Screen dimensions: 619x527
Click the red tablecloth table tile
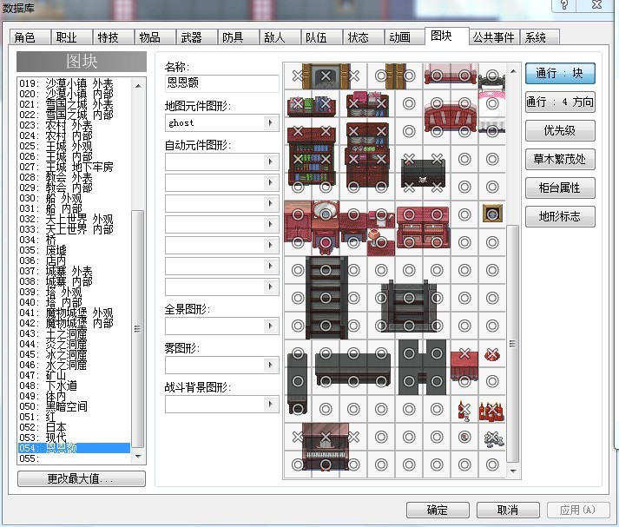(464, 366)
